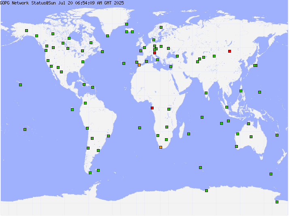Click the green marker south of New Zealand

271,174
